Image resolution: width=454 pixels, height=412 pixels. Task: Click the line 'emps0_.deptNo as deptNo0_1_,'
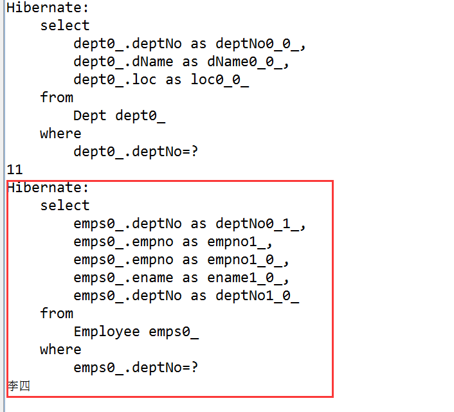pos(190,224)
